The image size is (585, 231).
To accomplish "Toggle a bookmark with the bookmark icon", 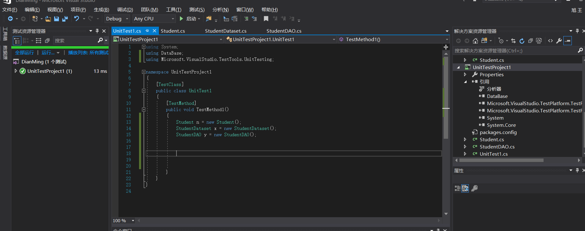I will 266,19.
